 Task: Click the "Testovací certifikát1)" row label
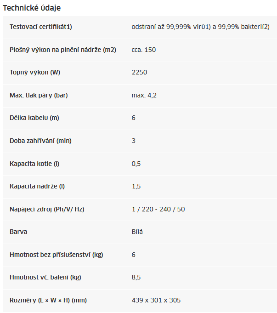point(41,27)
